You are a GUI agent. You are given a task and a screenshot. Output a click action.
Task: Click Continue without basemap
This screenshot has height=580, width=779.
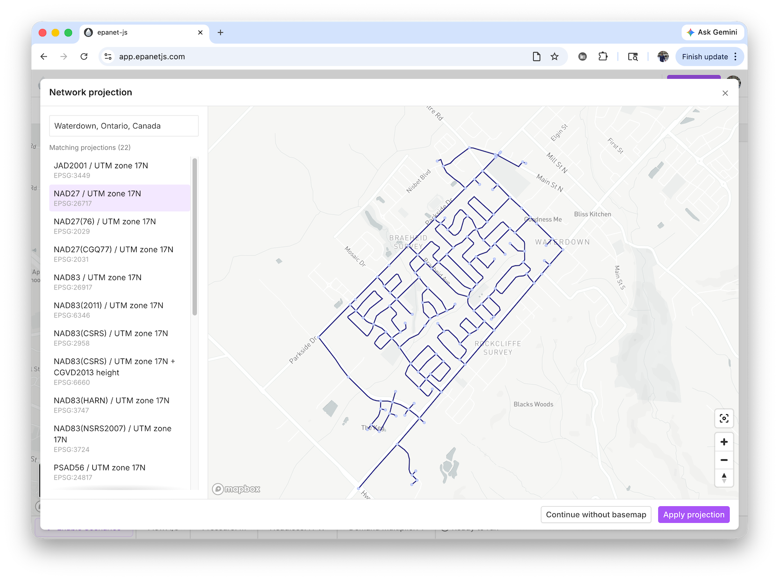click(596, 515)
